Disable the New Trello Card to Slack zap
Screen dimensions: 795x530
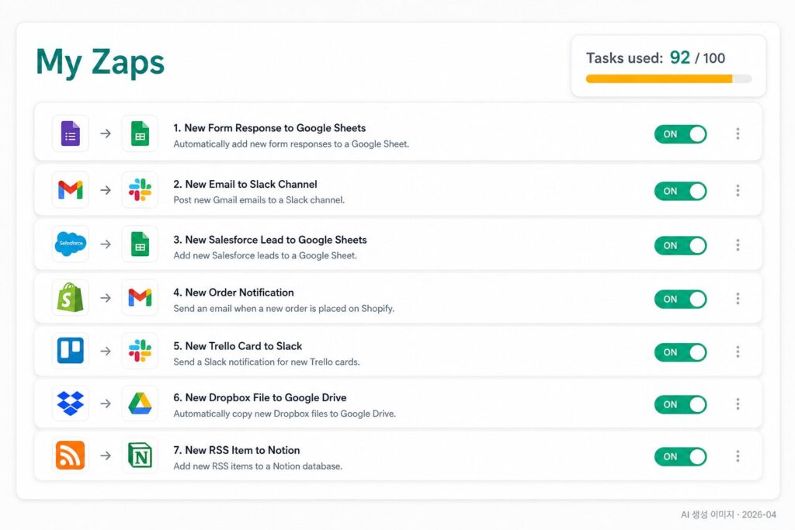[680, 352]
